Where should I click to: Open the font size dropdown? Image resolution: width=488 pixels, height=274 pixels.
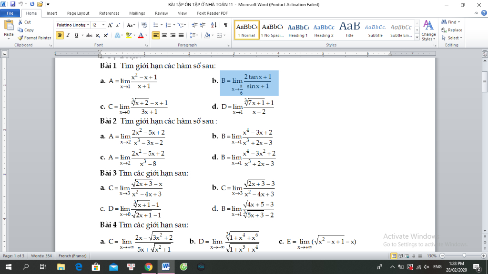pyautogui.click(x=103, y=25)
